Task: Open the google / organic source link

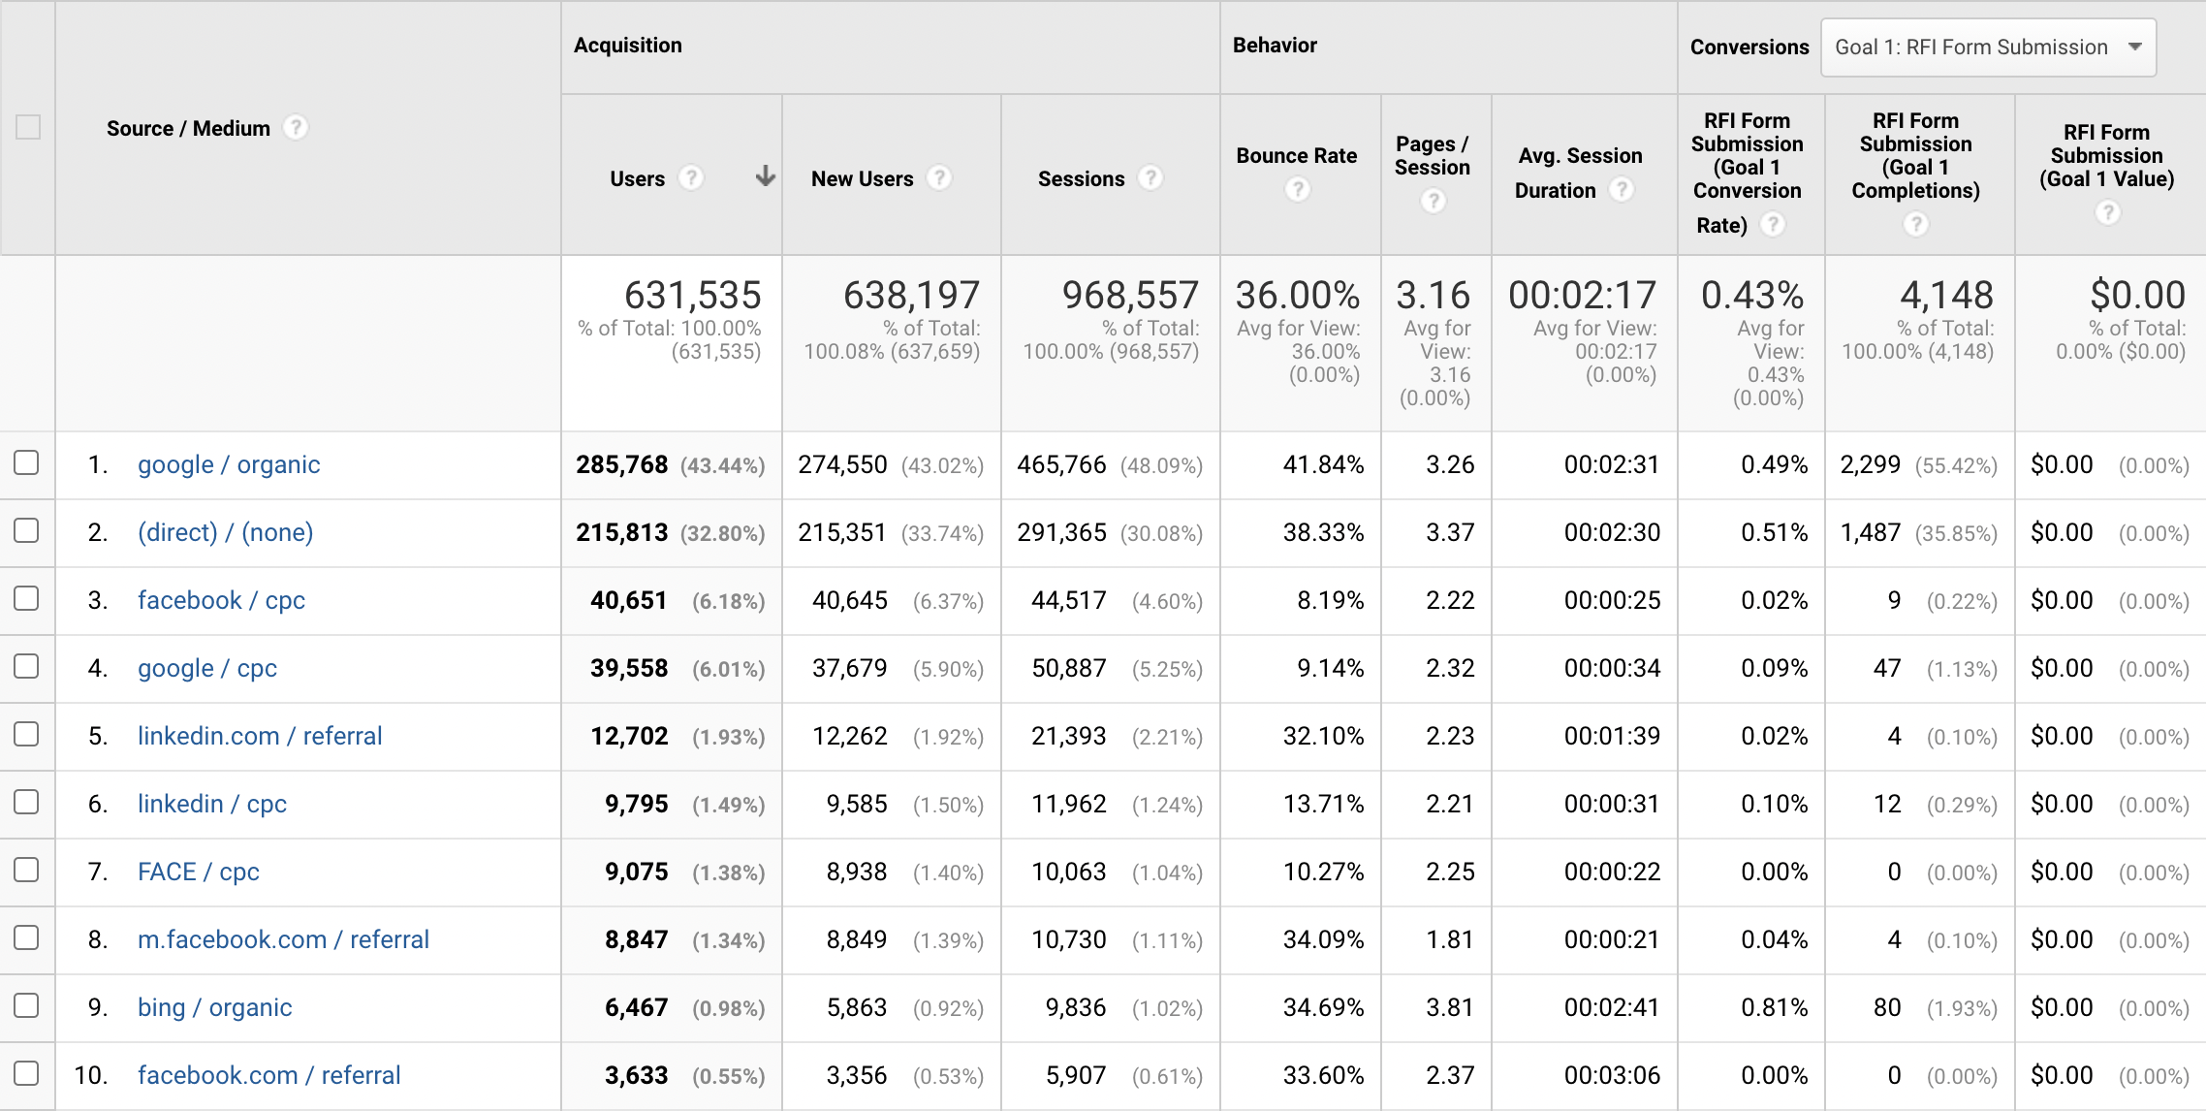Action: (229, 464)
